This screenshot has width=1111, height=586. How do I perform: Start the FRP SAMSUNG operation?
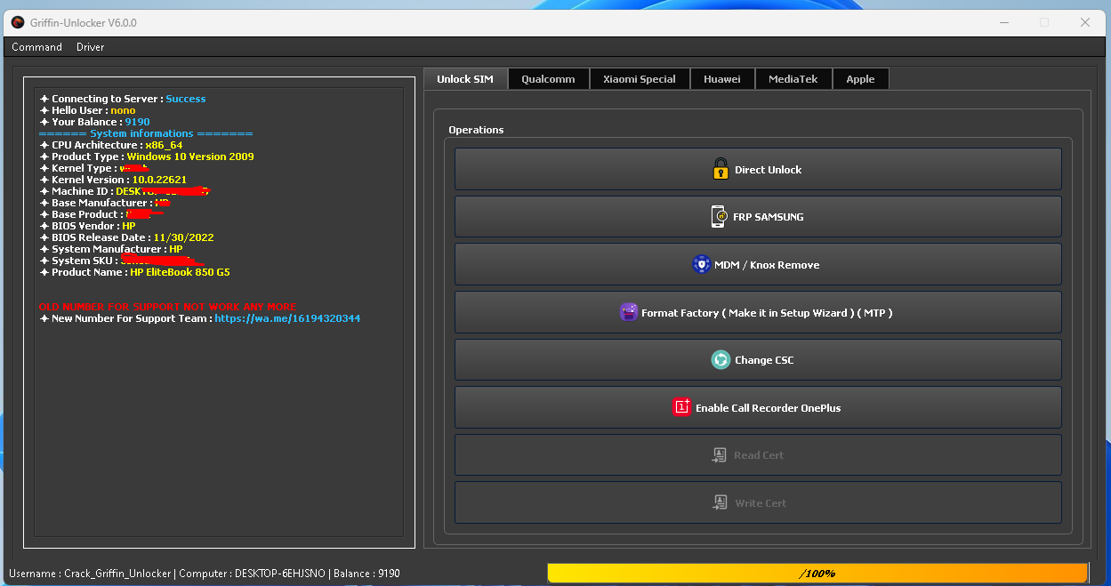click(x=758, y=216)
